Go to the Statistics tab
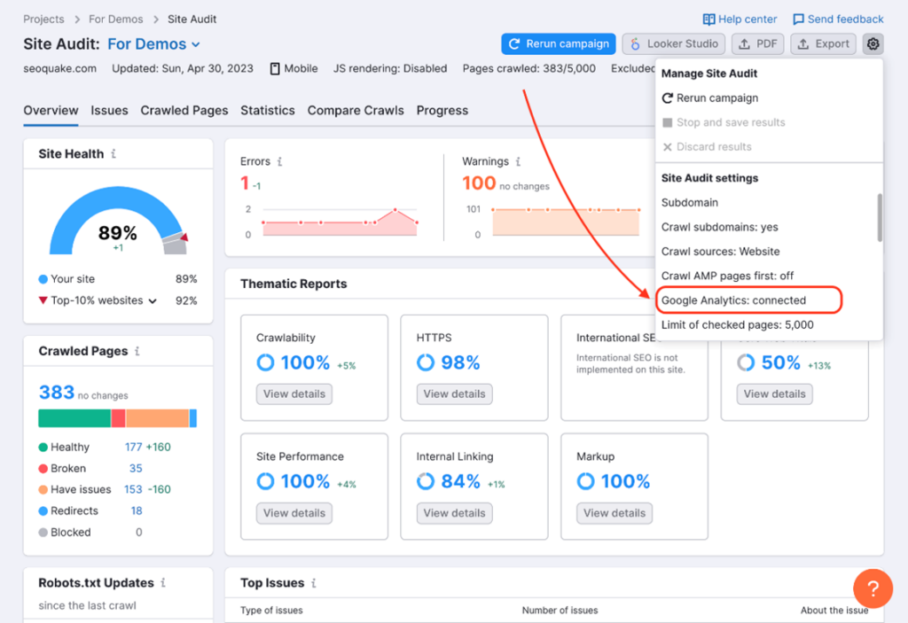The height and width of the screenshot is (623, 908). [x=268, y=111]
